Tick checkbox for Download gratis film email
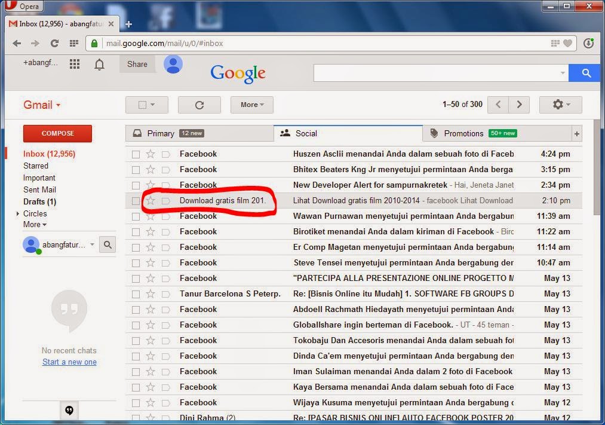Viewport: 605px width, 425px height. 136,201
